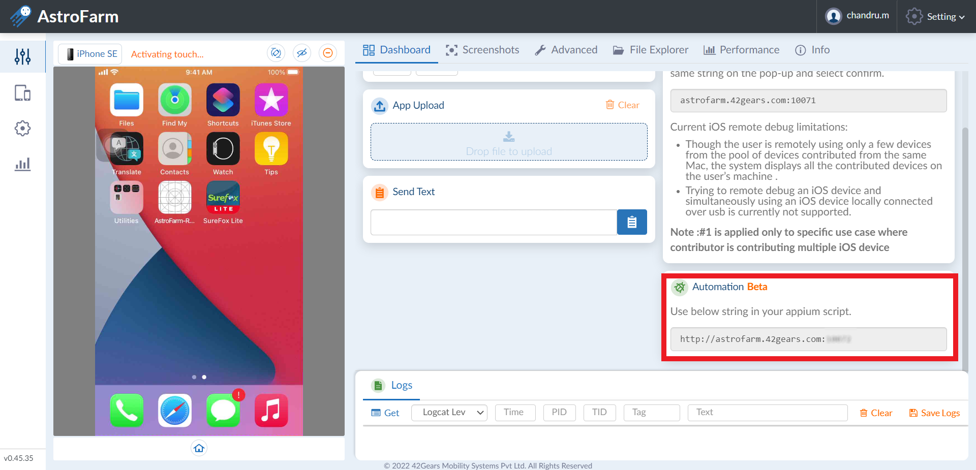Launch the Find My app
This screenshot has width=976, height=470.
[x=174, y=100]
